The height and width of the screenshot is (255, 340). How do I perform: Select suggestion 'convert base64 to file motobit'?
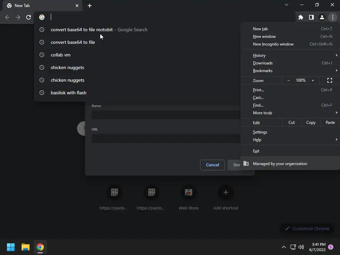click(x=137, y=30)
